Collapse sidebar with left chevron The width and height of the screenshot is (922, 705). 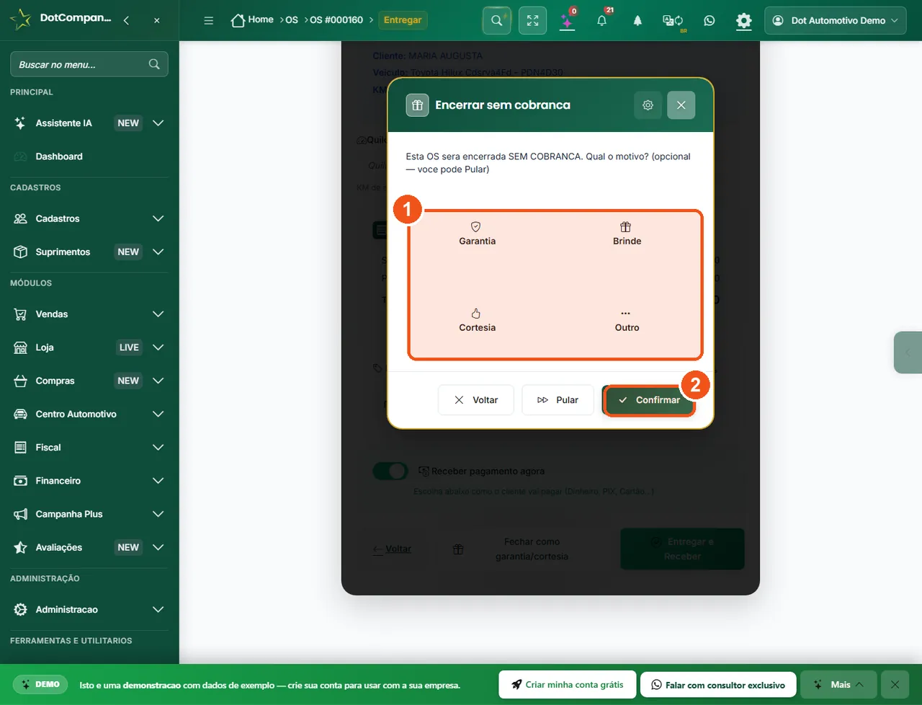[x=126, y=20]
